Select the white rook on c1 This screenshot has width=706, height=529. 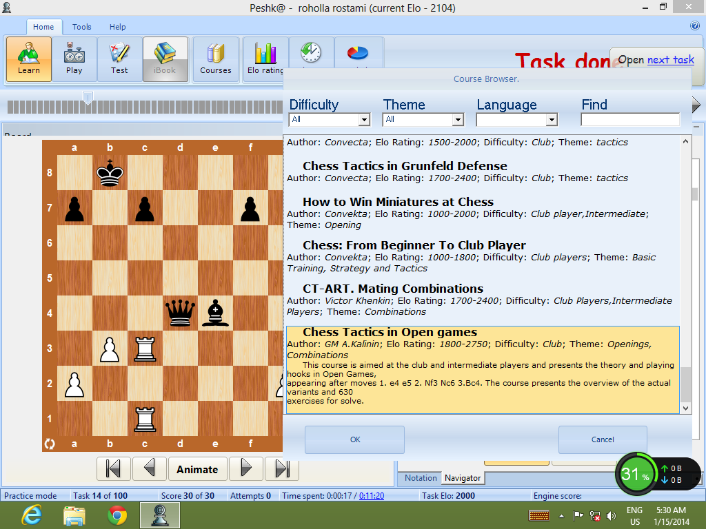click(x=145, y=418)
